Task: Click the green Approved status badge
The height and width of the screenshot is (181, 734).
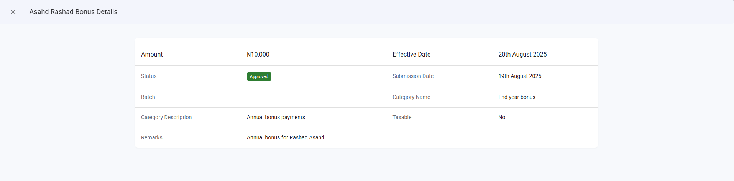Action: pos(259,76)
